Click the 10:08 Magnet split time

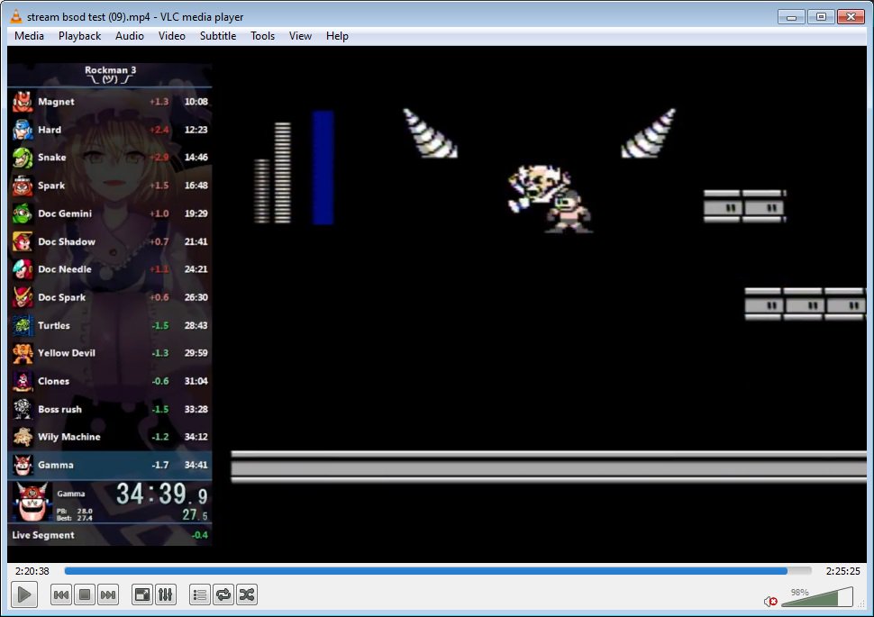(196, 102)
